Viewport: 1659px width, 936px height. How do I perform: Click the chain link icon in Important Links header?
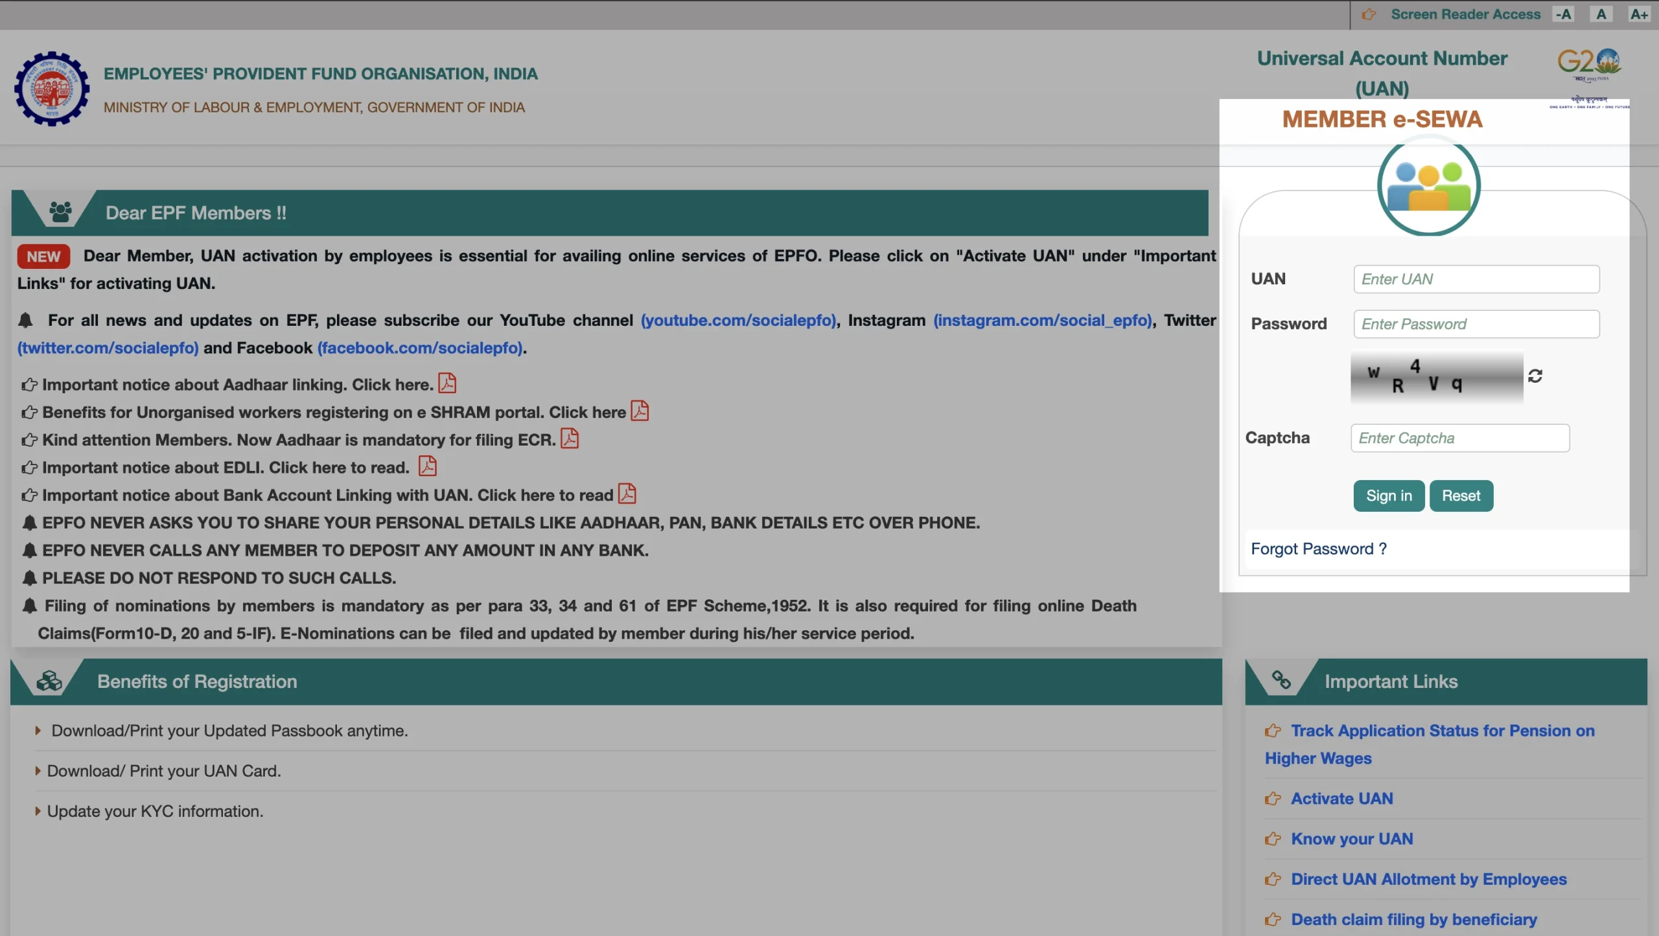coord(1281,679)
